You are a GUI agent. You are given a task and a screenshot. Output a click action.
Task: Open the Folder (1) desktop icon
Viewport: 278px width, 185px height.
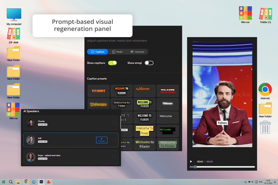[266, 15]
